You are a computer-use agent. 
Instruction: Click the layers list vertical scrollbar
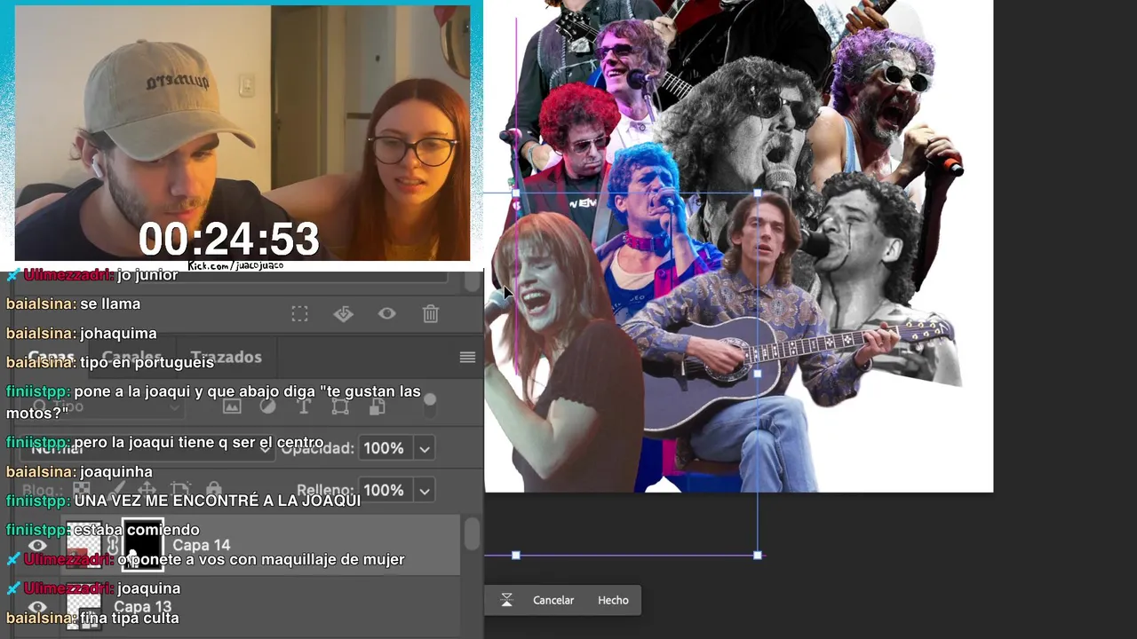pos(472,533)
